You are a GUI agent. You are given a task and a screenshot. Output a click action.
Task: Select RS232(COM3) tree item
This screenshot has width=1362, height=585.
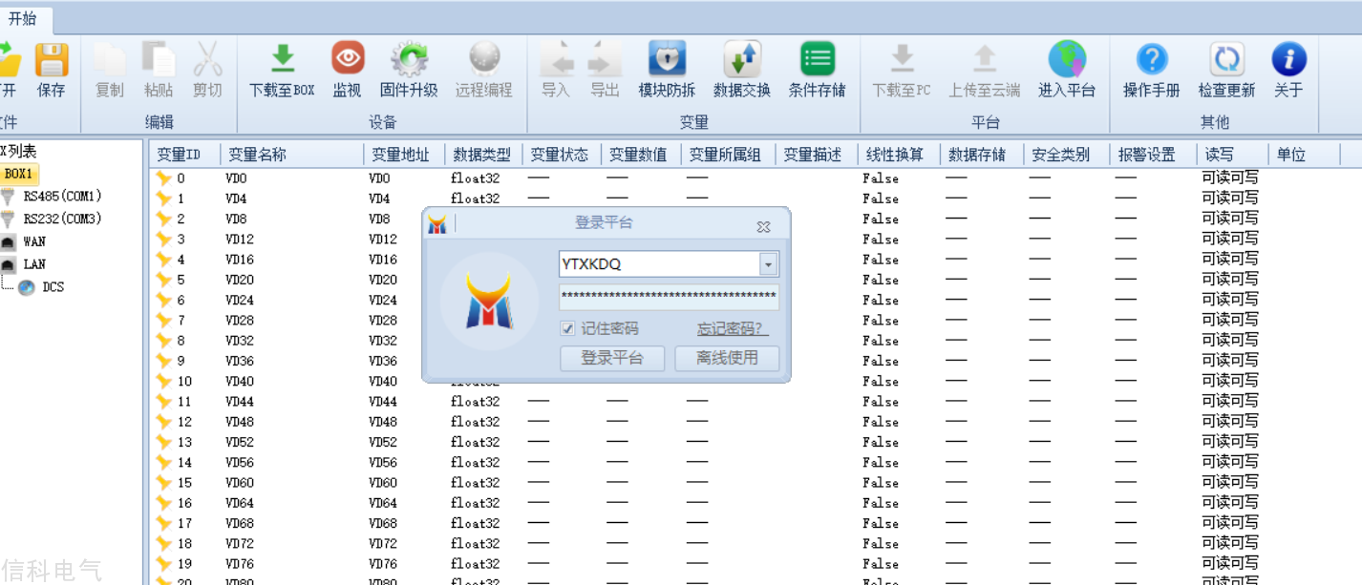62,219
